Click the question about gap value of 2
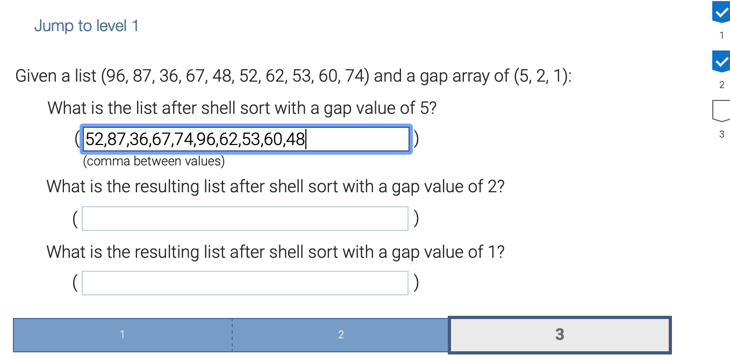 pos(275,187)
